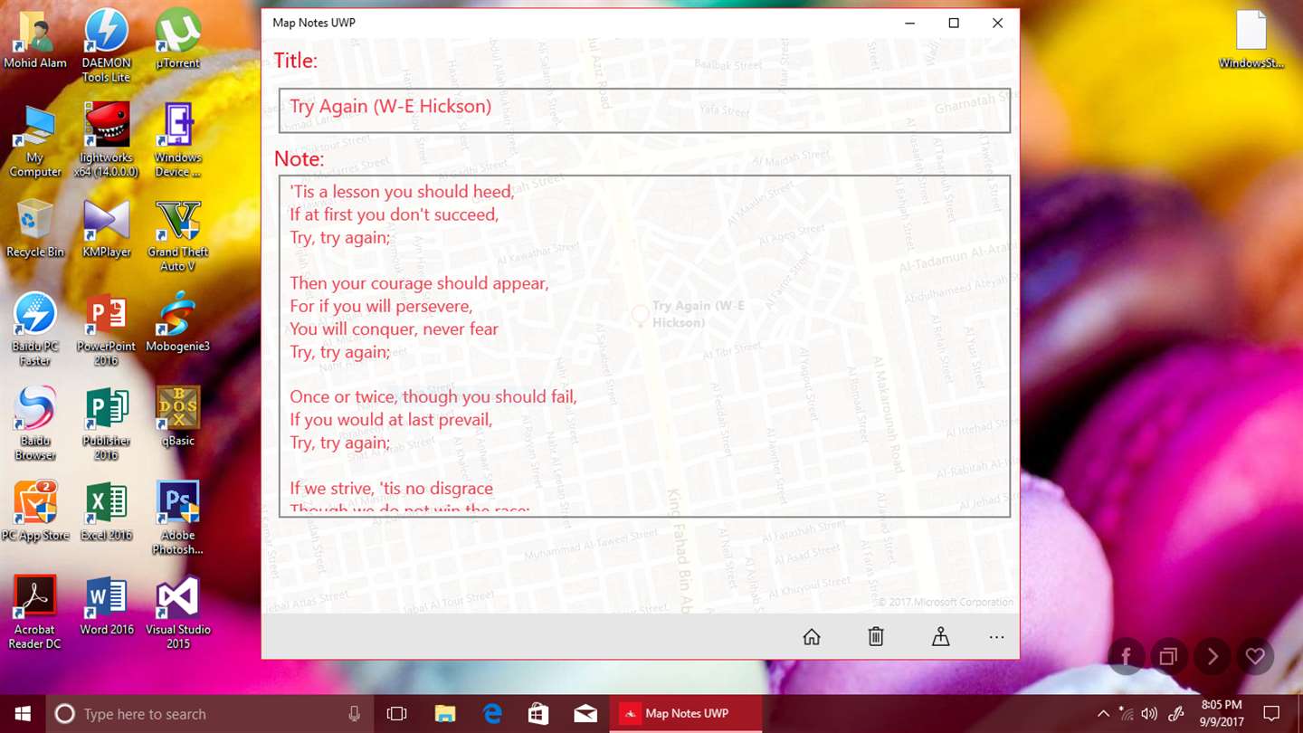Screen dimensions: 1303x733
Task: Open the network status tray icon
Action: point(1126,714)
